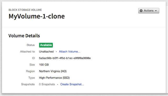
Task: Click the green Available status badge
Action: point(46,45)
